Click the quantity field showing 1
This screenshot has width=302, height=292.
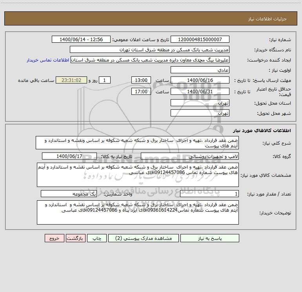tap(209, 194)
